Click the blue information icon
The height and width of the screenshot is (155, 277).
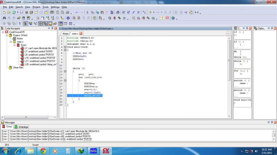[68, 18]
